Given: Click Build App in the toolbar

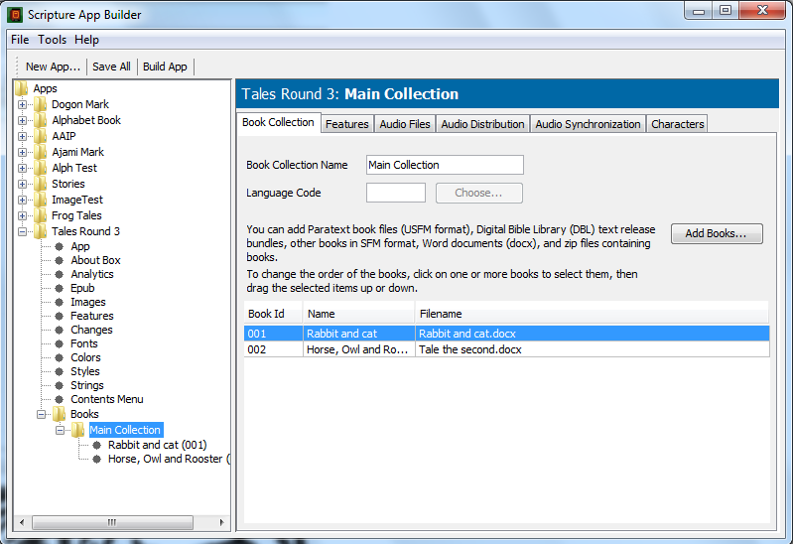Looking at the screenshot, I should (x=165, y=67).
